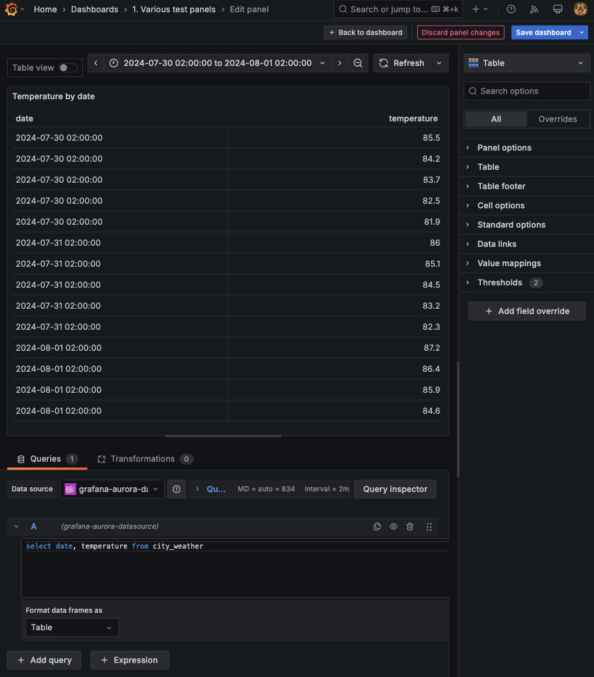This screenshot has width=594, height=677.
Task: Toggle visibility of query A response
Action: 393,526
